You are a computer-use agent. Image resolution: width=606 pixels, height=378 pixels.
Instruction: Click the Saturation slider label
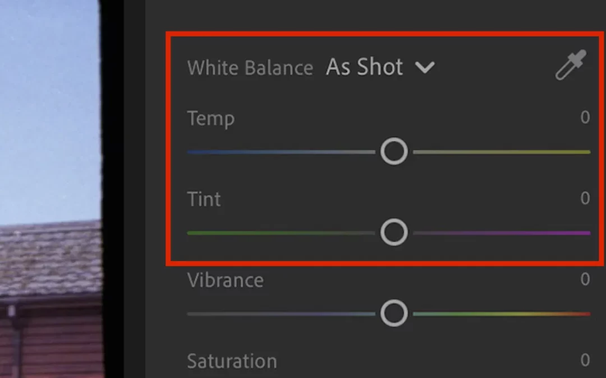pyautogui.click(x=232, y=361)
